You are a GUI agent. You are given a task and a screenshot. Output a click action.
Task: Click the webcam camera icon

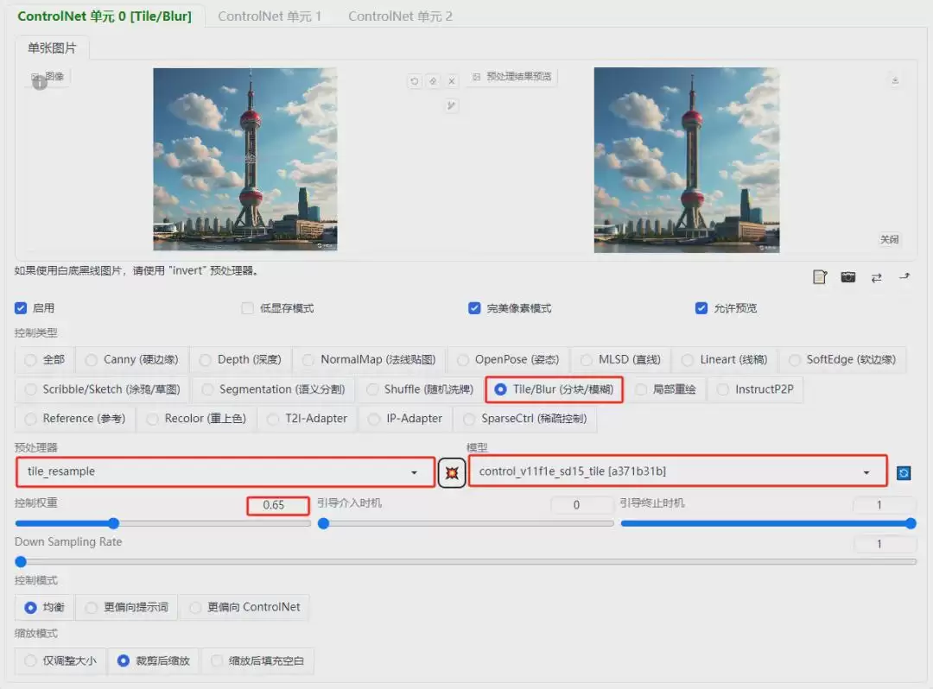[x=848, y=277]
